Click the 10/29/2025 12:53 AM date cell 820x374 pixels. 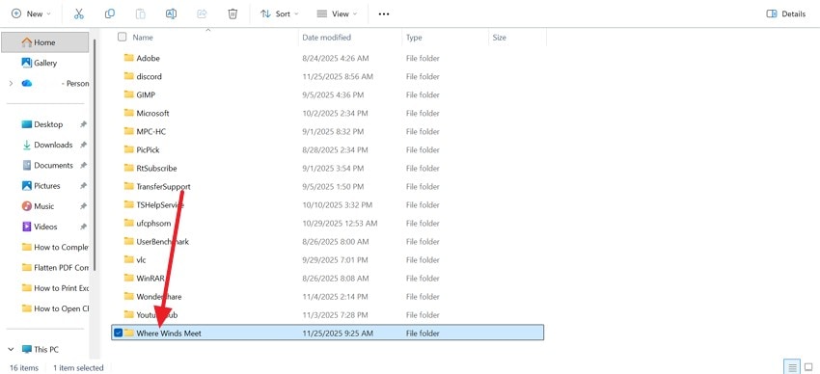340,223
